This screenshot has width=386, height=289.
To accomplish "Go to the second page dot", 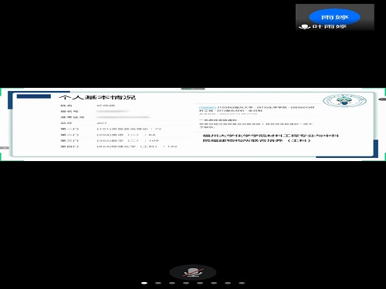I will point(158,283).
